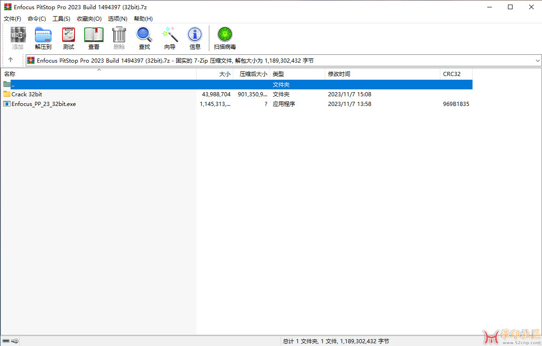Click the 2023/11/7 15:08 modified time
This screenshot has height=346, width=542.
[350, 94]
